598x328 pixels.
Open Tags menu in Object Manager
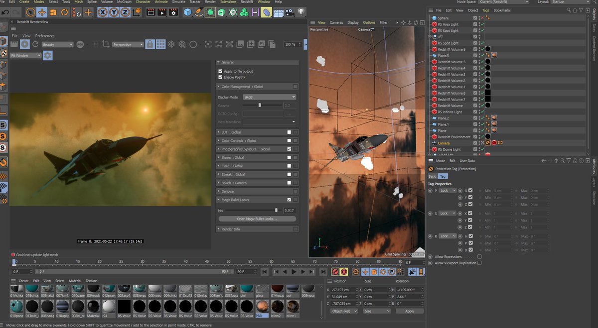coord(485,10)
